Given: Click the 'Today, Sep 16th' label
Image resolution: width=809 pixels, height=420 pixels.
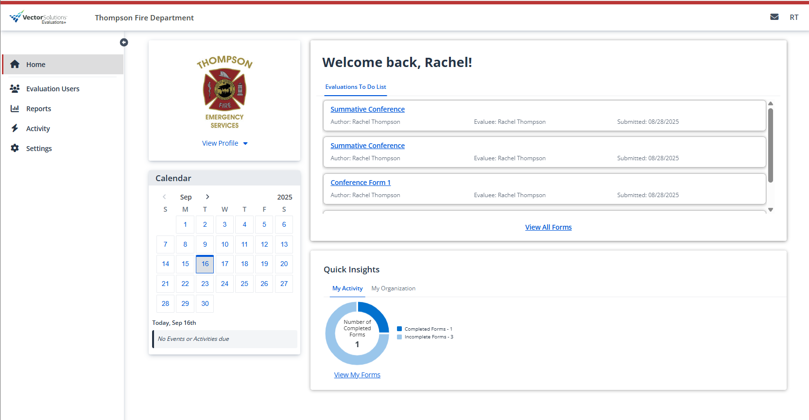Looking at the screenshot, I should [174, 322].
